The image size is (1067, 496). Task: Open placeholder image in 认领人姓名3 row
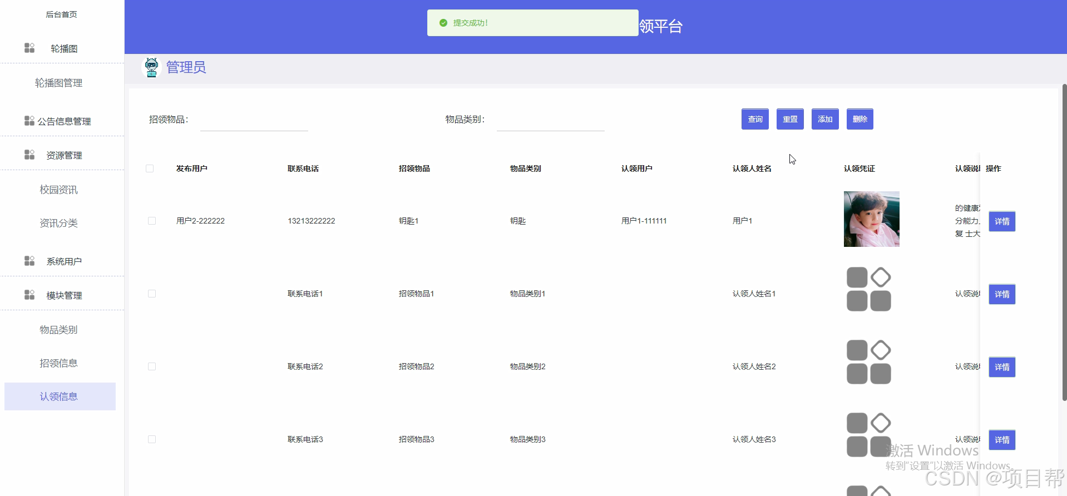click(x=869, y=435)
